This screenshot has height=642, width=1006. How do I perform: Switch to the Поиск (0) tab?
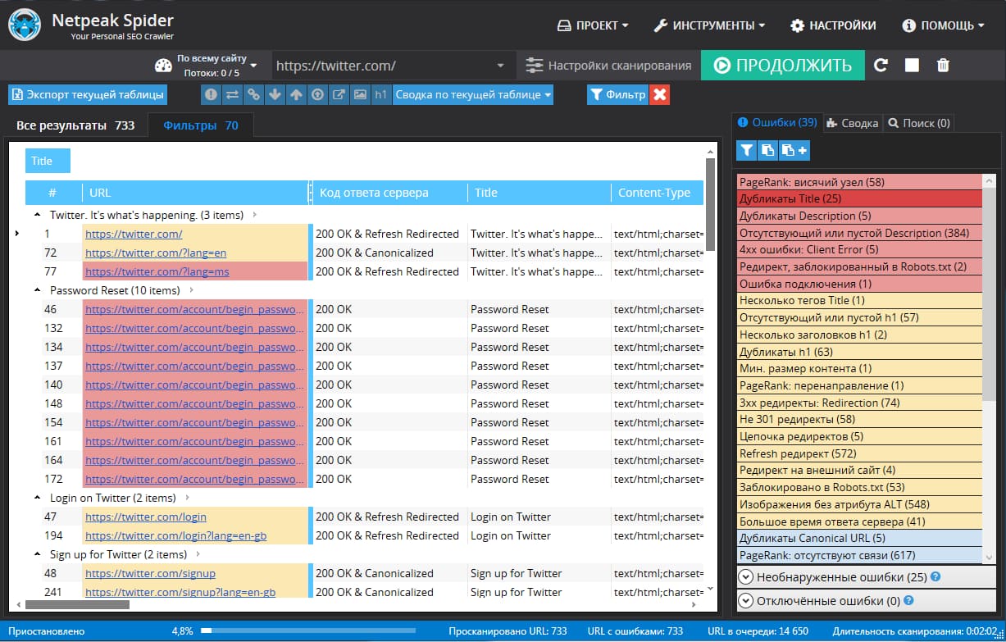[918, 123]
